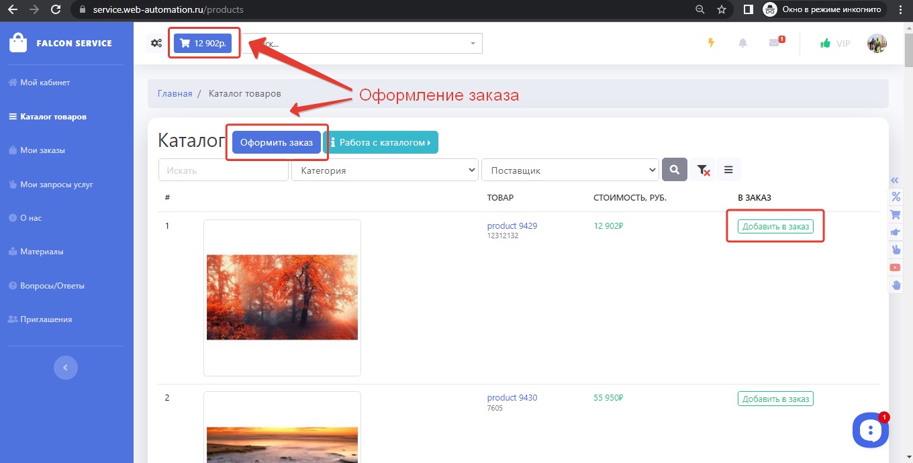913x463 pixels.
Task: Expand the Работа с каталогом menu
Action: [381, 142]
